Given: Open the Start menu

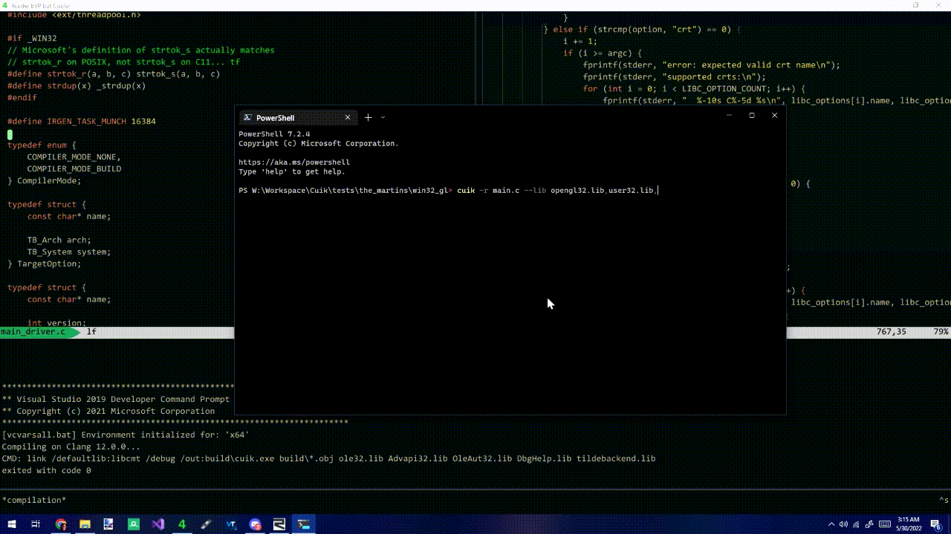Looking at the screenshot, I should click(12, 524).
